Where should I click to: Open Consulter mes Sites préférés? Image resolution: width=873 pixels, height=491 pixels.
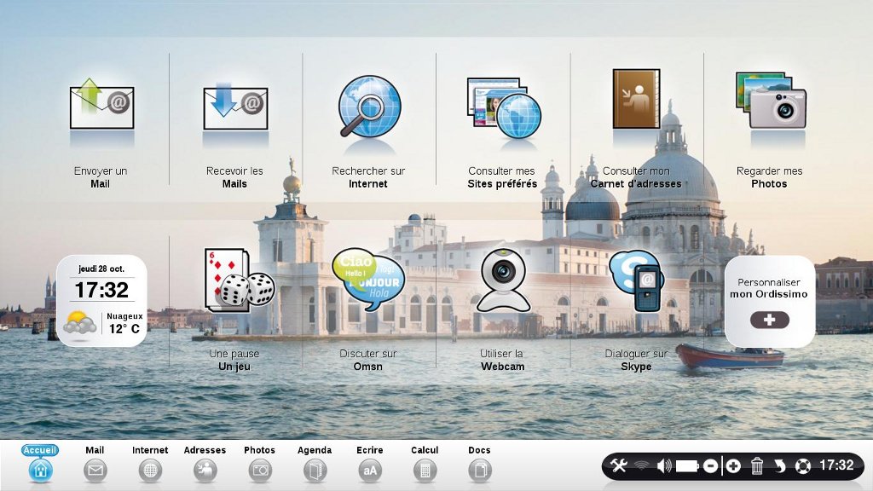(503, 107)
